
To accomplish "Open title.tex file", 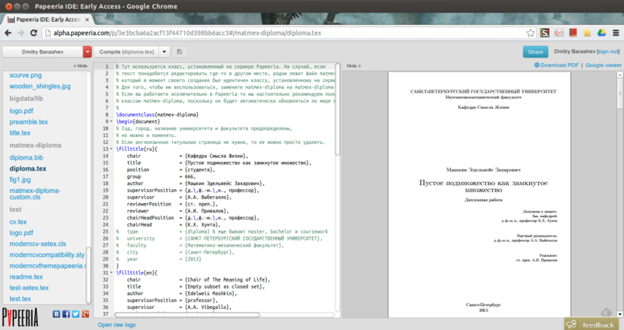I will click(x=20, y=133).
